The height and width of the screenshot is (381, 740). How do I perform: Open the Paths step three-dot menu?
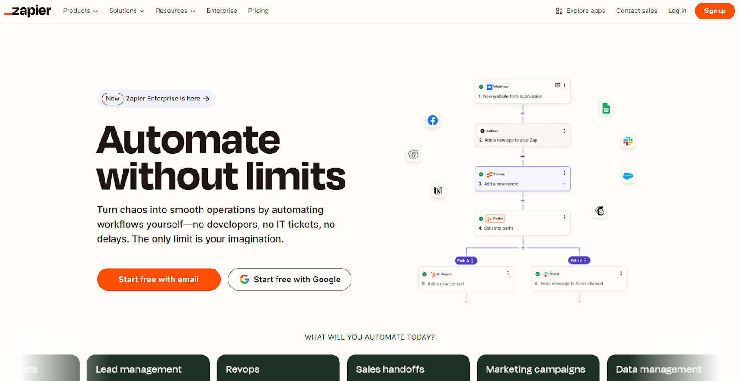(564, 217)
